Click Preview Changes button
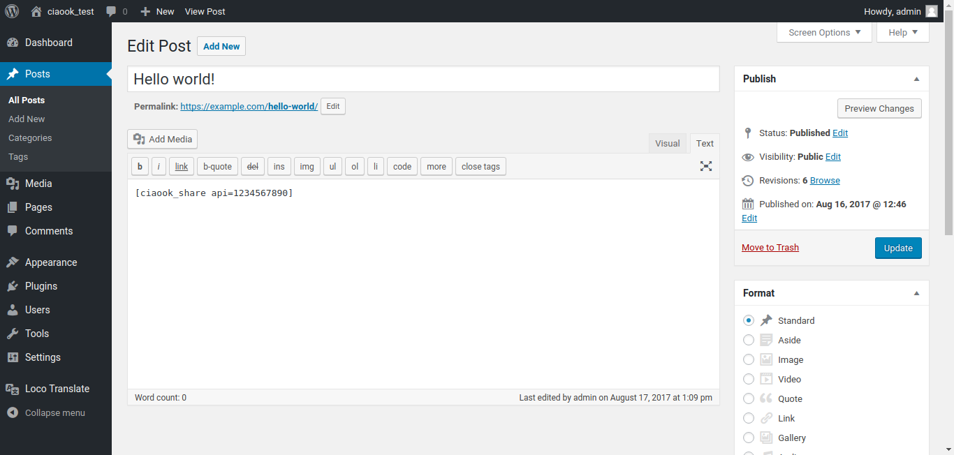 [x=879, y=108]
